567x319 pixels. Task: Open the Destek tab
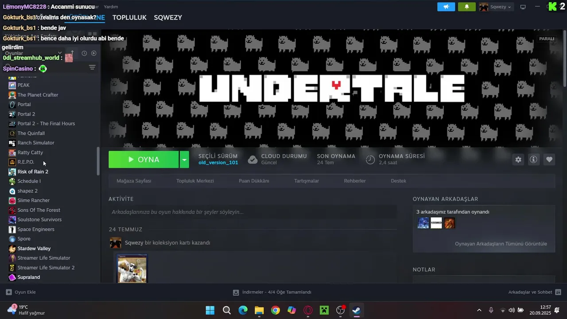398,181
